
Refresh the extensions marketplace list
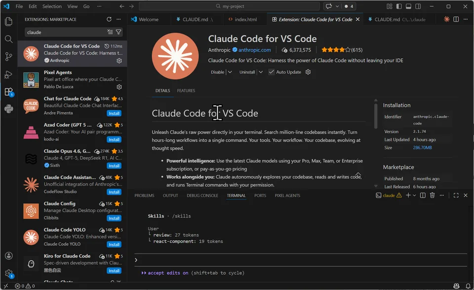[109, 19]
